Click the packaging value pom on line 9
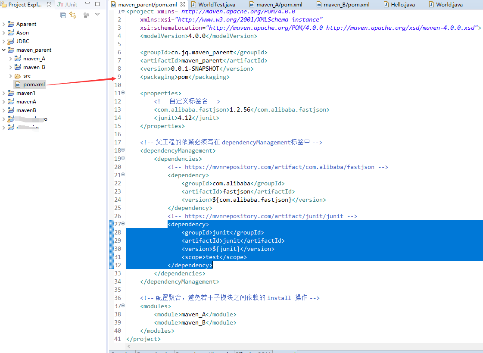483x353 pixels. (x=183, y=77)
